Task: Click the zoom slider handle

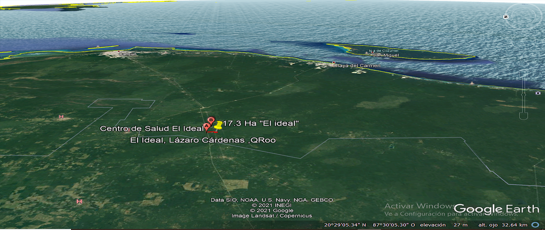Action: tap(524, 94)
